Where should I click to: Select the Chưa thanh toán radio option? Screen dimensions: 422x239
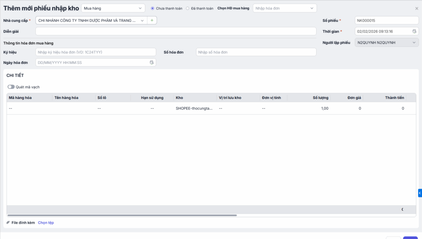pos(152,8)
